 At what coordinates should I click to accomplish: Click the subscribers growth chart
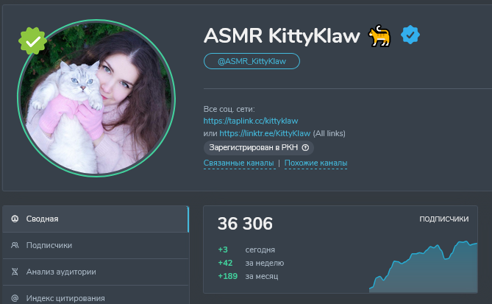pyautogui.click(x=424, y=267)
